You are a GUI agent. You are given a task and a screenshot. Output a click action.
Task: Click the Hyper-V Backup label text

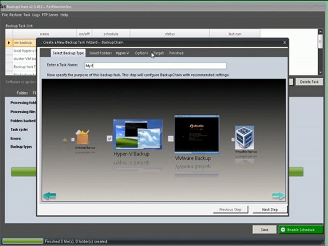(132, 154)
